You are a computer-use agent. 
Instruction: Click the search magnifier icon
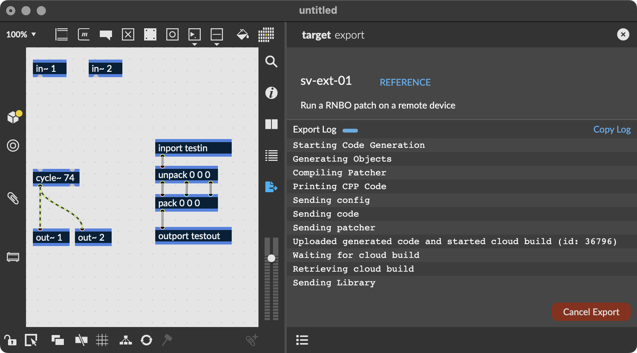271,62
